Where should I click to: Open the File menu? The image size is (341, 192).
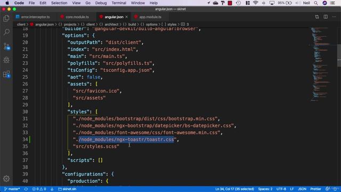tap(31, 3)
